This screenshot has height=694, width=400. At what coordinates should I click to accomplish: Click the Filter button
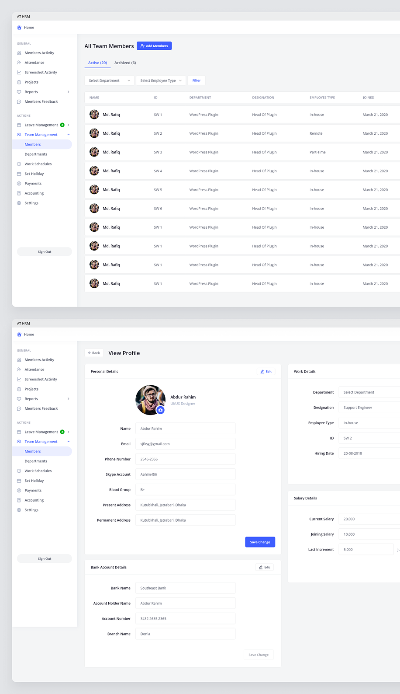pos(197,80)
